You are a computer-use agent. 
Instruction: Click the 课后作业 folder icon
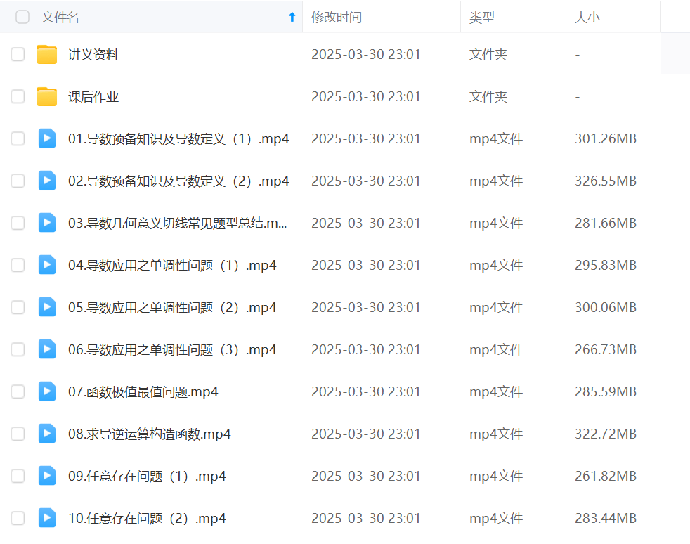46,97
